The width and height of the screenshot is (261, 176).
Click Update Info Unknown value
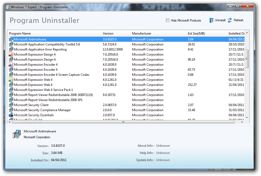tap(163, 160)
